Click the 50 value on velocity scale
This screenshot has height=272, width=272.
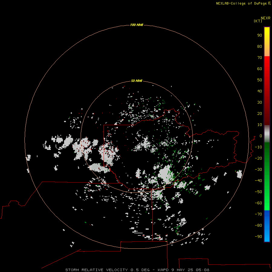click(x=260, y=80)
